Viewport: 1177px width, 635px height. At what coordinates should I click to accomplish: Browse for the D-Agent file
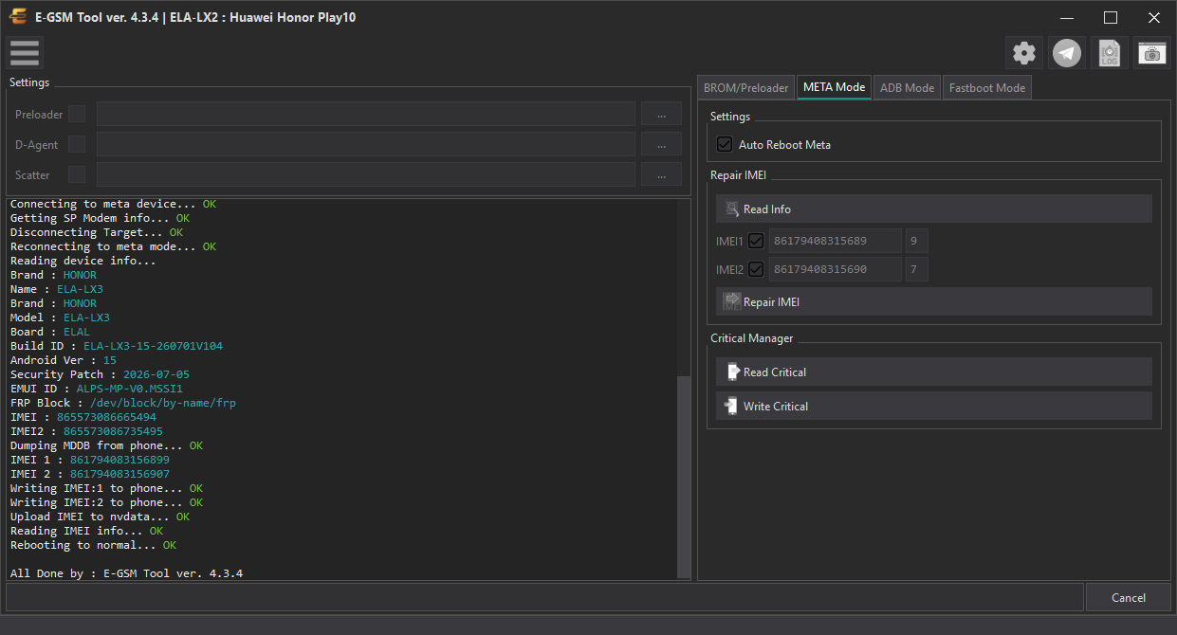pos(661,144)
